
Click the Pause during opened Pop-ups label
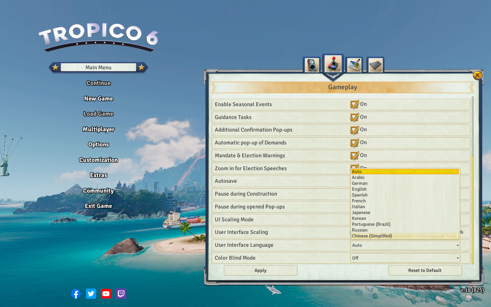coord(250,207)
